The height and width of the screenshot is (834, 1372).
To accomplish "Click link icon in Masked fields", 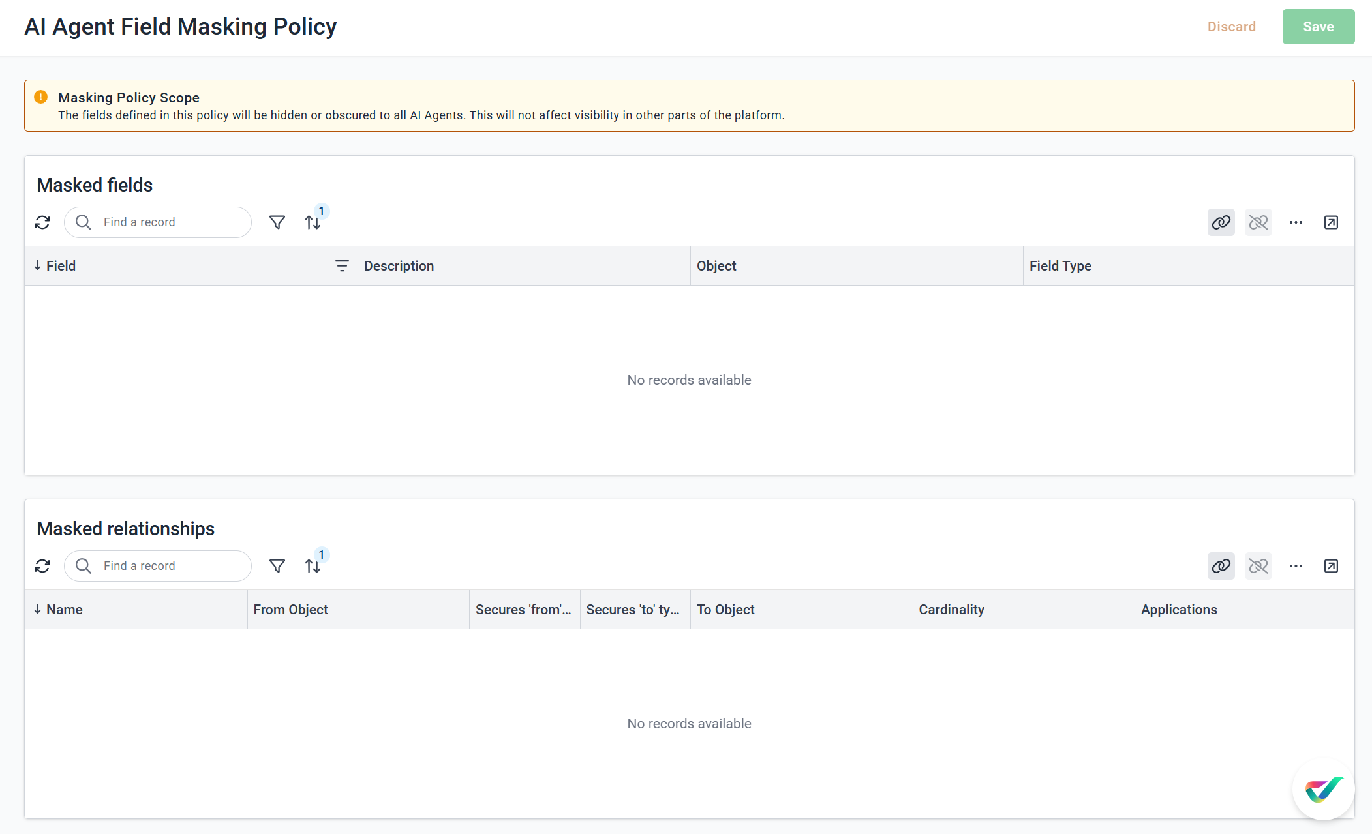I will click(x=1221, y=222).
